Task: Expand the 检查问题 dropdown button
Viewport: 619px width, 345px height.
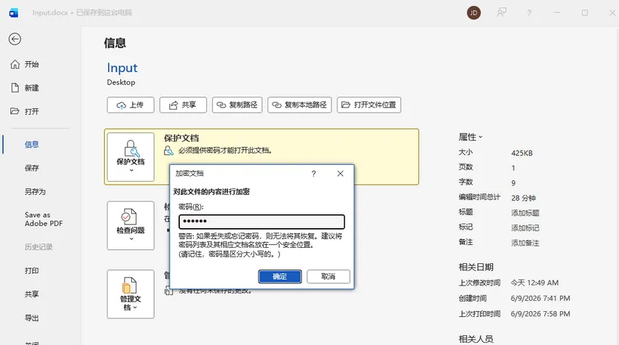Action: pyautogui.click(x=130, y=226)
